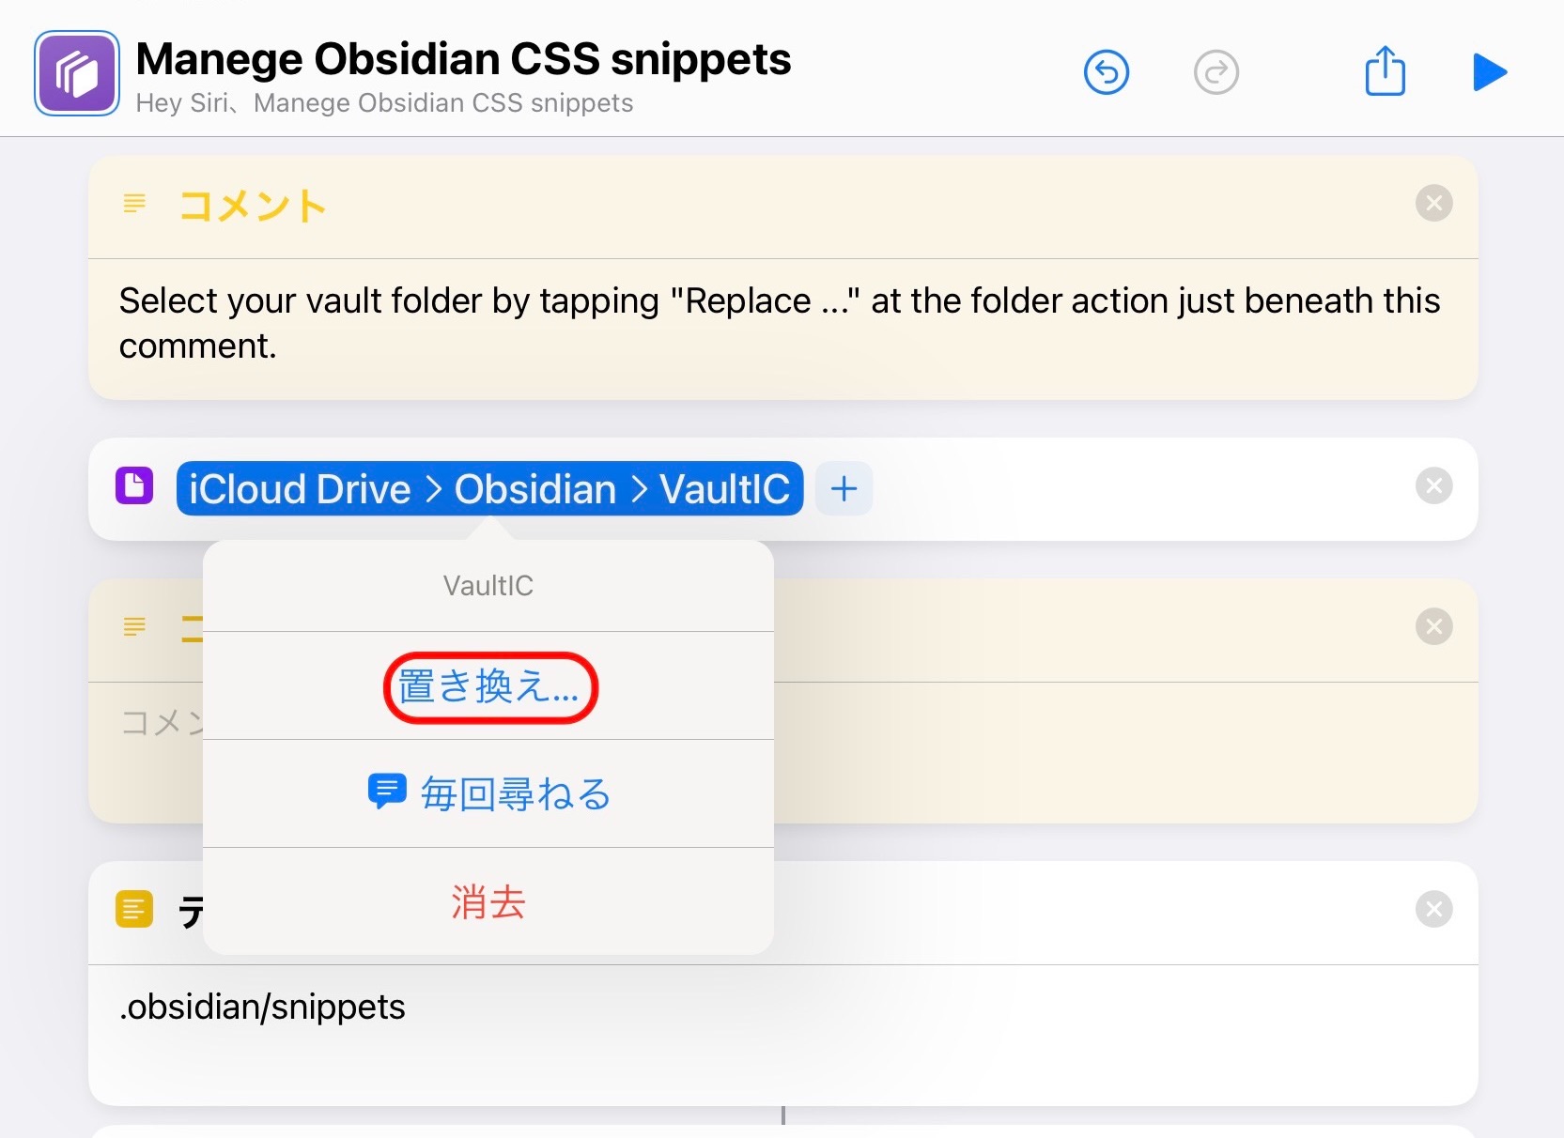This screenshot has width=1564, height=1138.
Task: Run the shortcut with the play icon
Action: (1489, 71)
